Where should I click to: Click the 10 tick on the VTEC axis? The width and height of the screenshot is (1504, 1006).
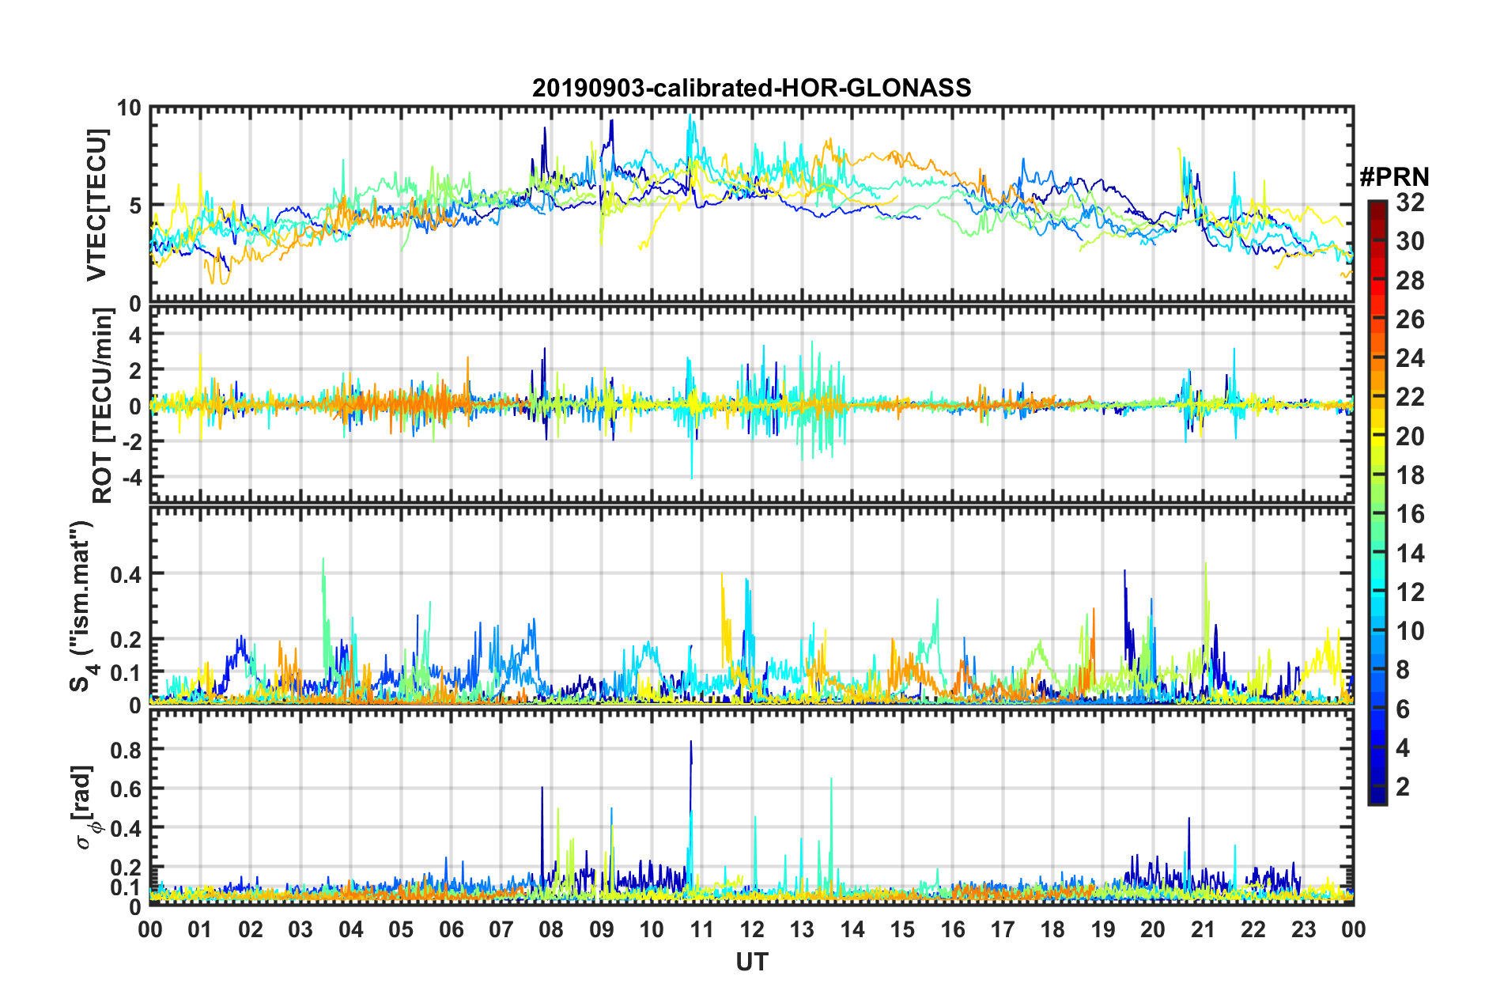tap(129, 108)
